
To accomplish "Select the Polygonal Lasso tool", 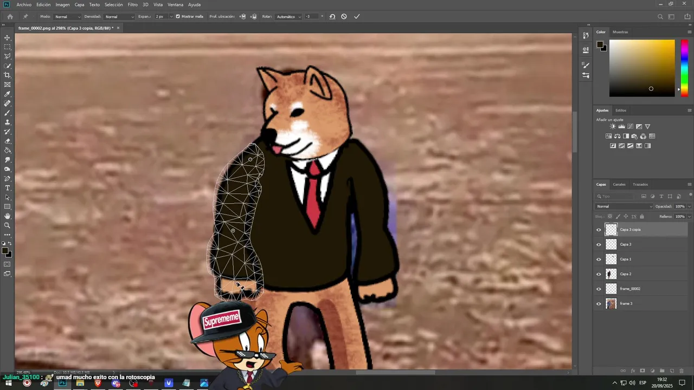I will (x=8, y=56).
